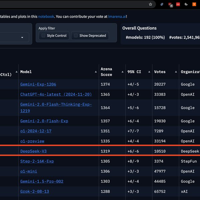This screenshot has height=200, width=200.
Task: Sort by the Arena Score column arrow
Action: (x=122, y=72)
